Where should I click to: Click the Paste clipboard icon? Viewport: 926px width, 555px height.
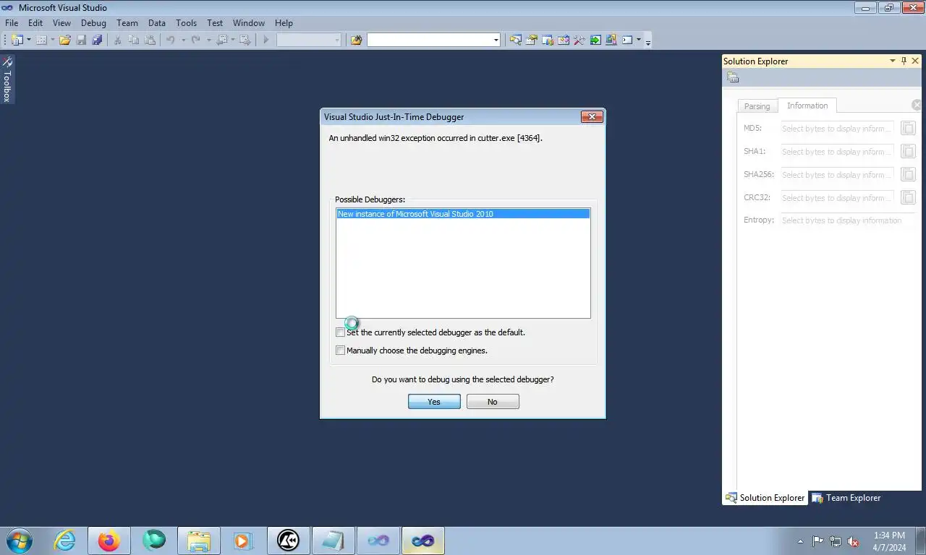click(150, 40)
